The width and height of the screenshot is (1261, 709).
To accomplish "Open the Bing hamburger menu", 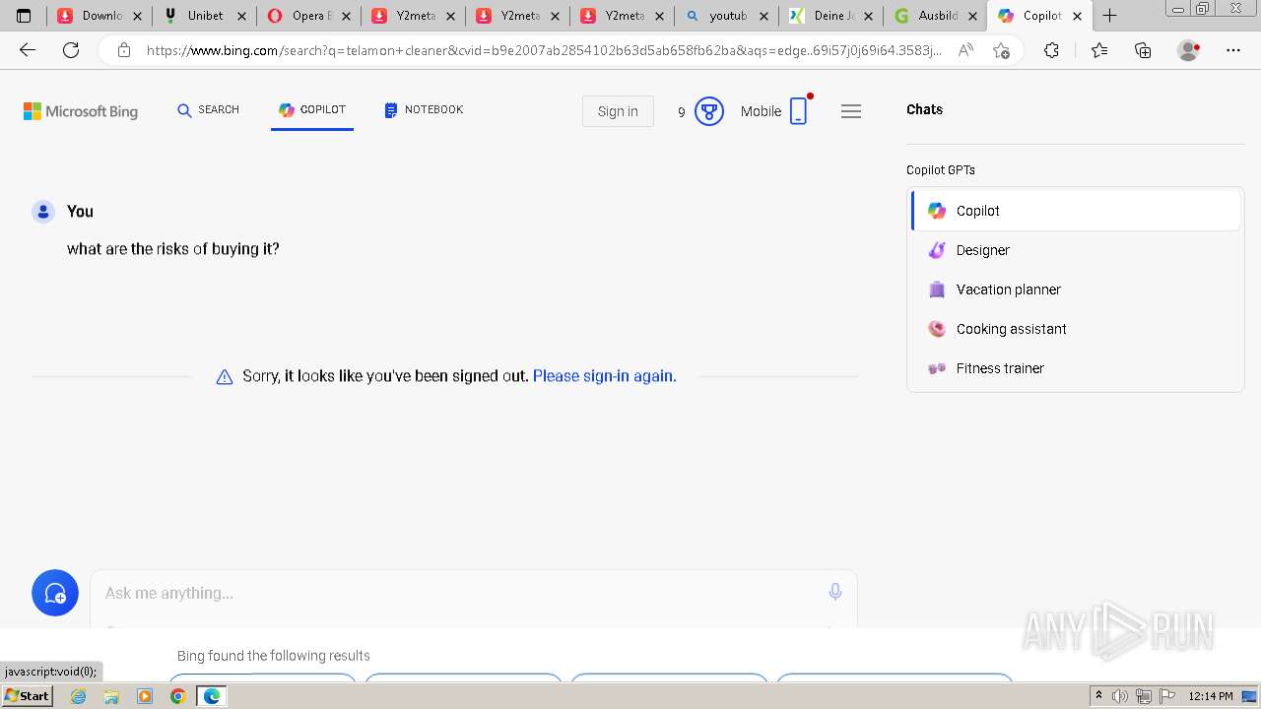I will tap(851, 111).
